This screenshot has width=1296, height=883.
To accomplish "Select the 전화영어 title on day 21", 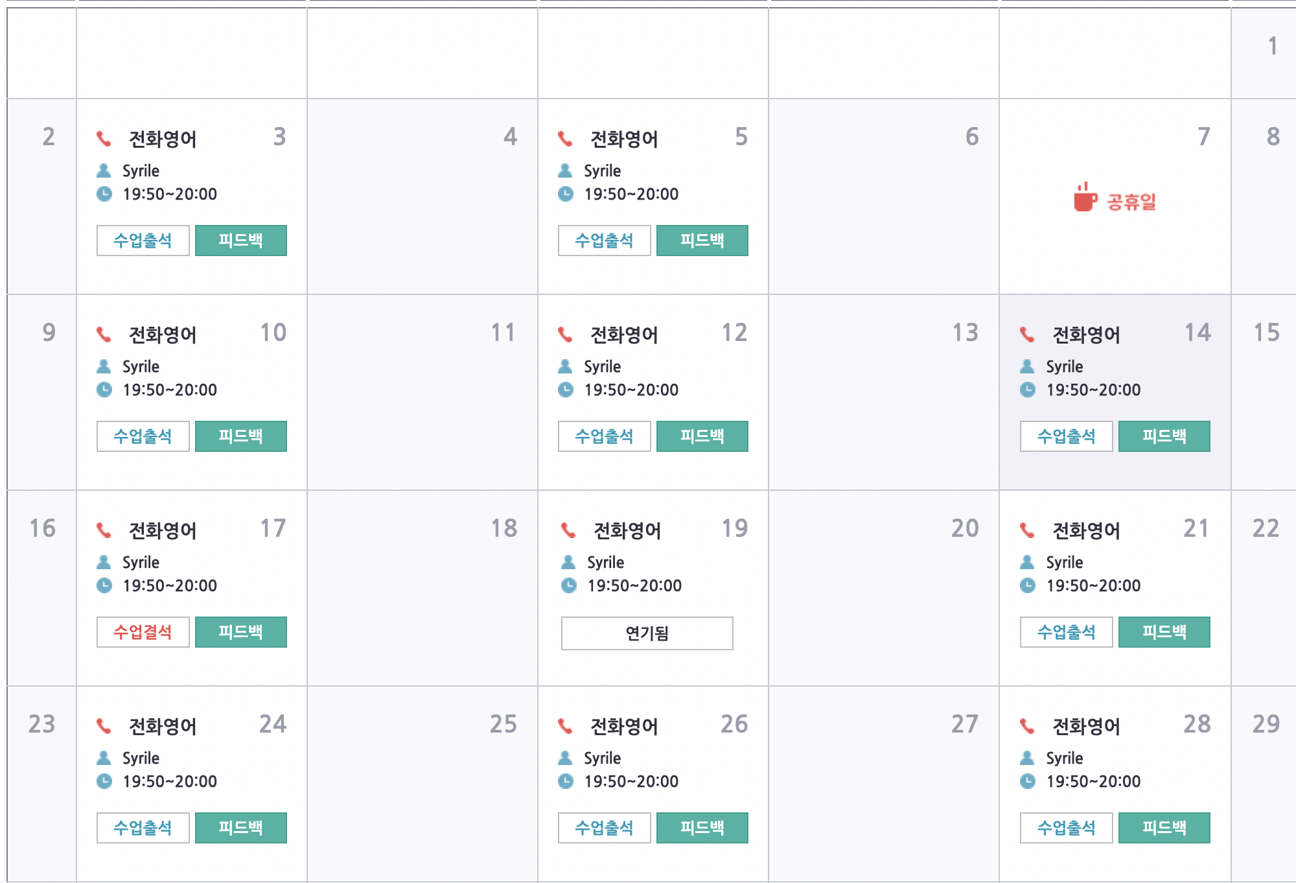I will tap(1086, 530).
